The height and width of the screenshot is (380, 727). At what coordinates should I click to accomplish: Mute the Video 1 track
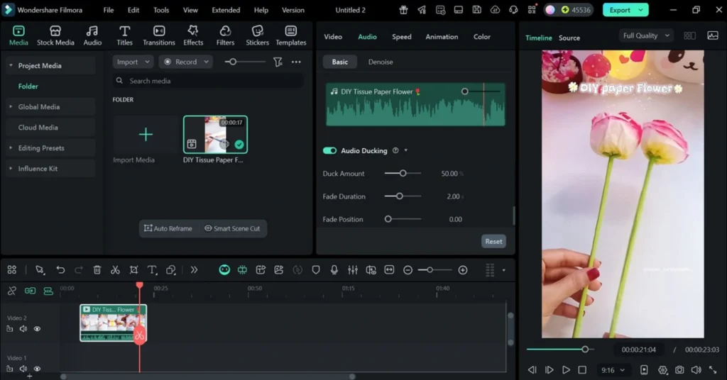[23, 369]
